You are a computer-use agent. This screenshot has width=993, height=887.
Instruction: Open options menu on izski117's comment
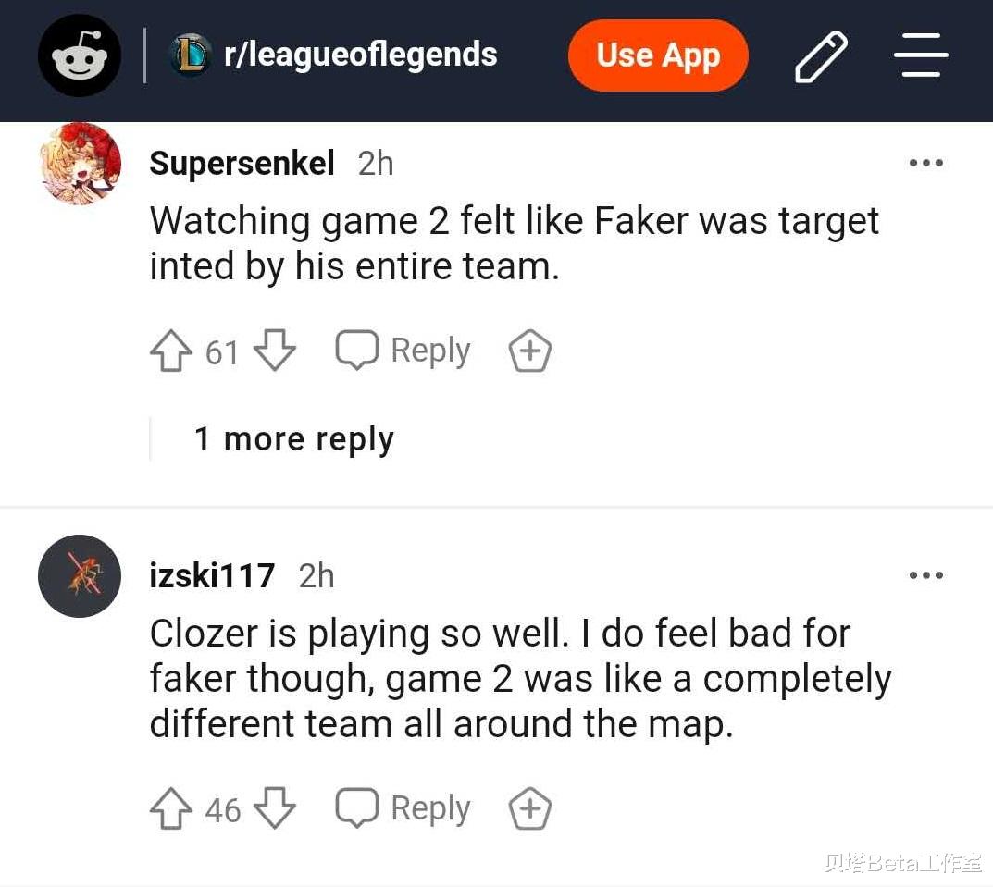[x=926, y=575]
